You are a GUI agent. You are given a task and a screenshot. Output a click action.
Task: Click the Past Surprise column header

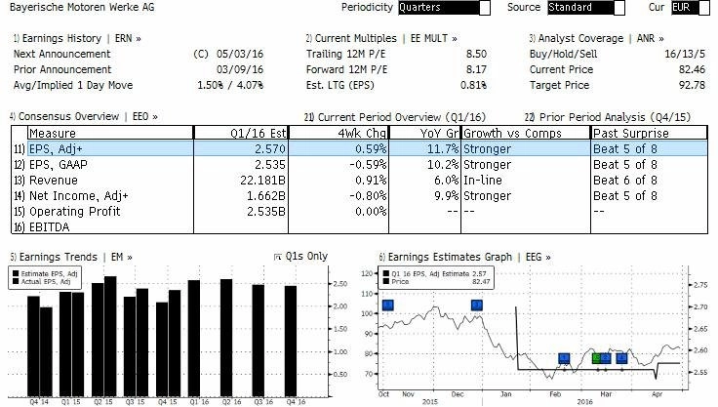point(649,133)
